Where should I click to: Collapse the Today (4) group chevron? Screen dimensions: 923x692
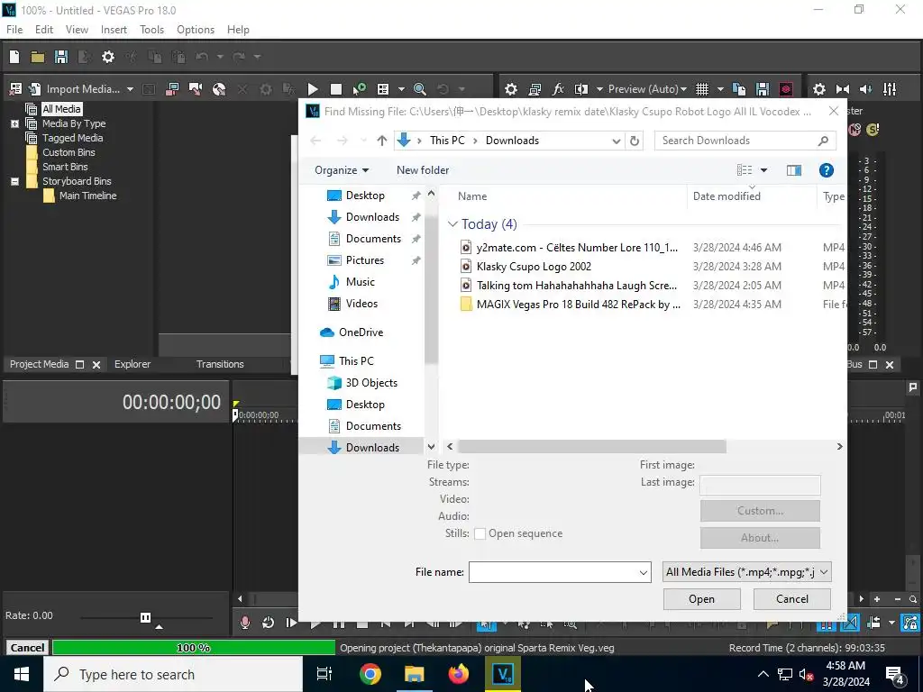click(x=452, y=224)
